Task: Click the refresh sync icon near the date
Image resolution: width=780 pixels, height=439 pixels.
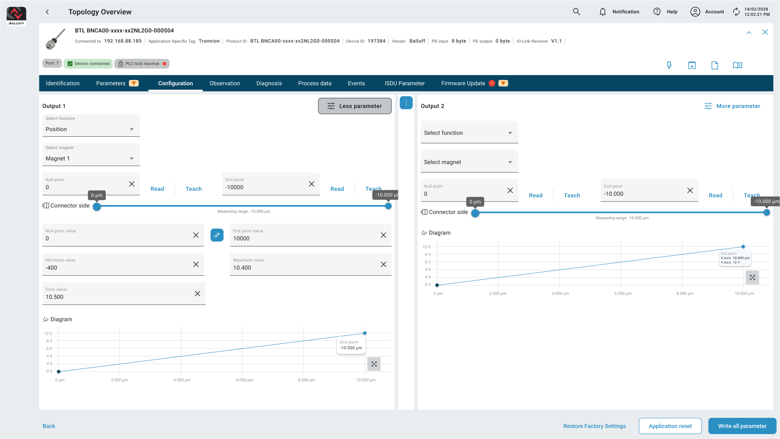Action: (736, 12)
